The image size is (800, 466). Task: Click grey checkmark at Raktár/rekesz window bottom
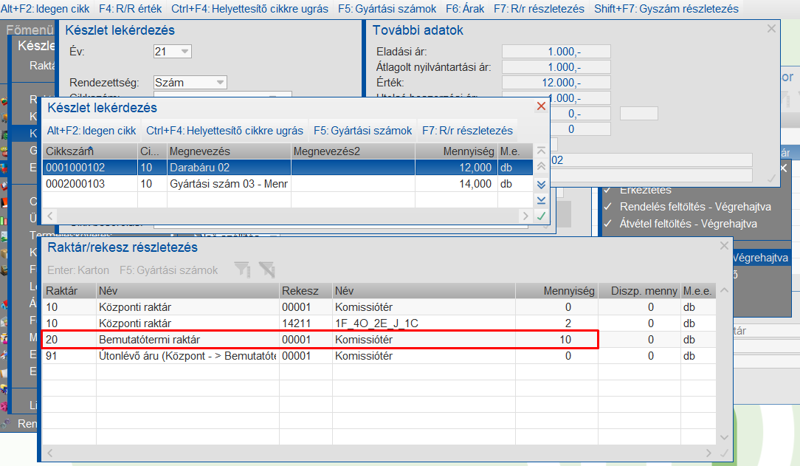724,453
